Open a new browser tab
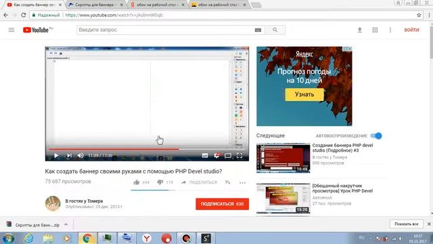 (x=256, y=5)
